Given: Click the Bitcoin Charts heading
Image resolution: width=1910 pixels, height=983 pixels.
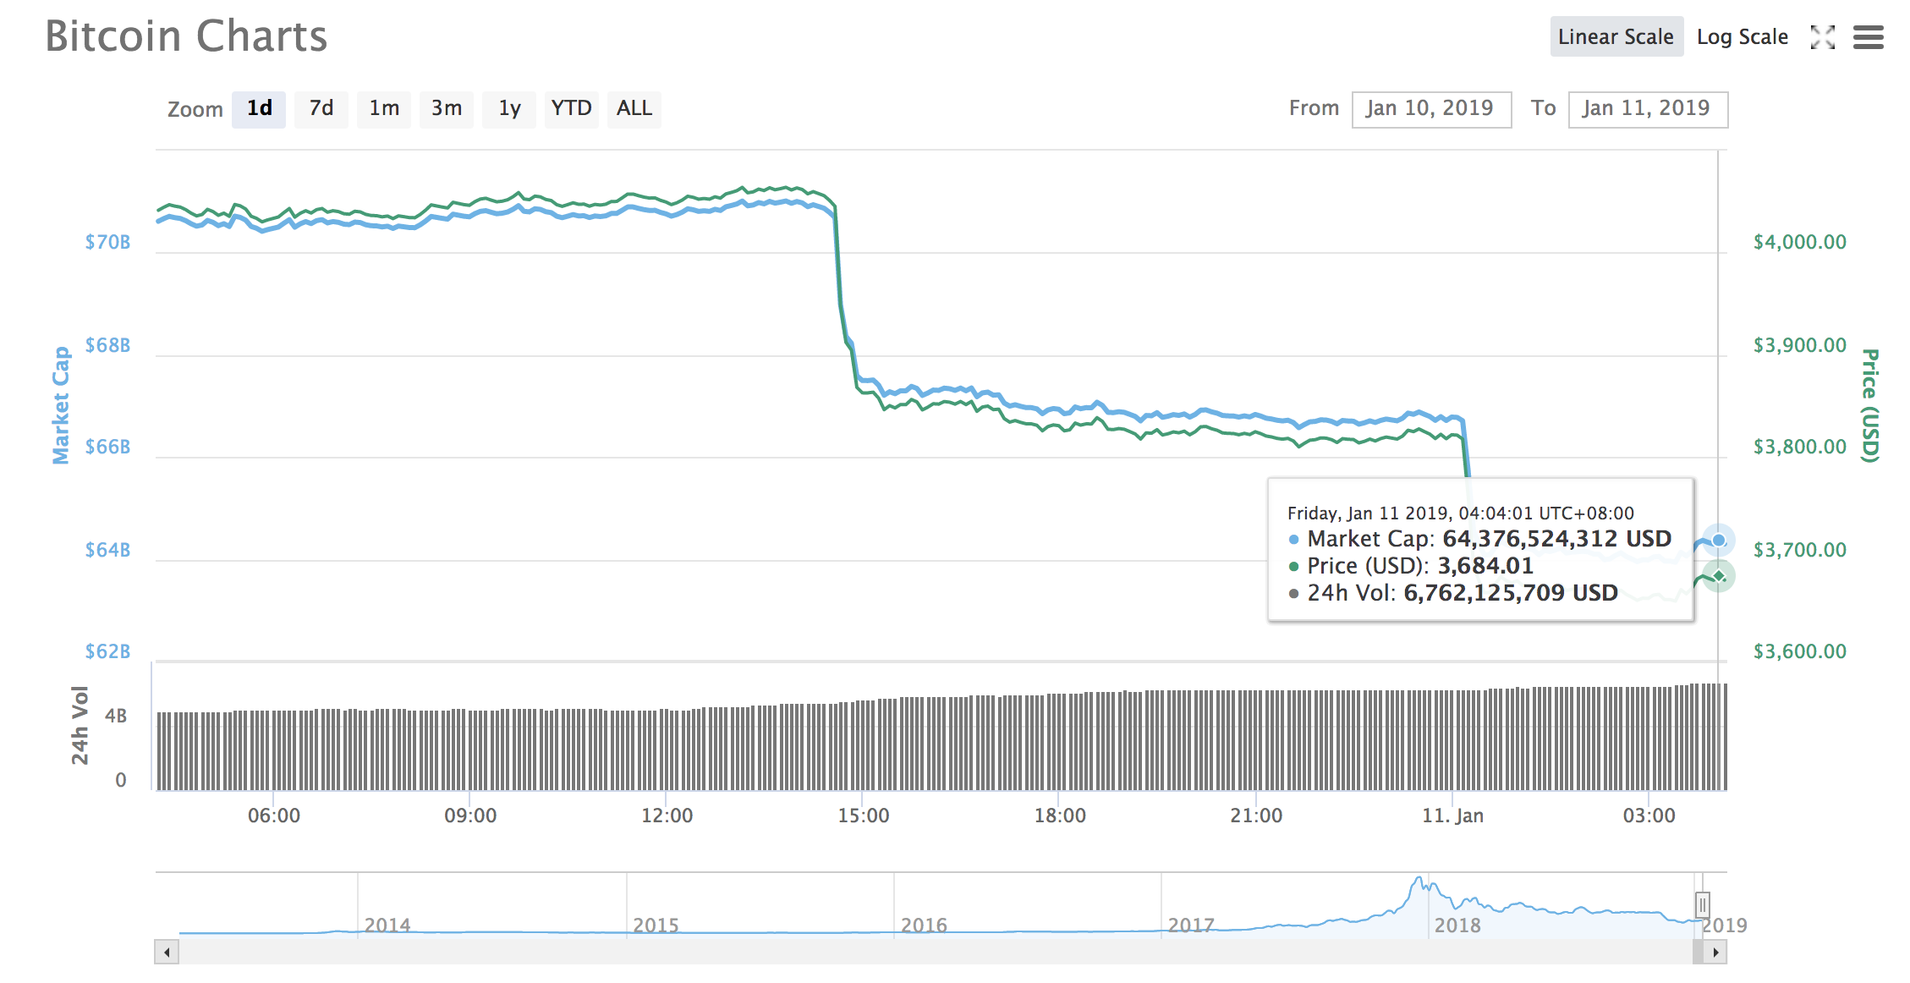Looking at the screenshot, I should point(186,36).
